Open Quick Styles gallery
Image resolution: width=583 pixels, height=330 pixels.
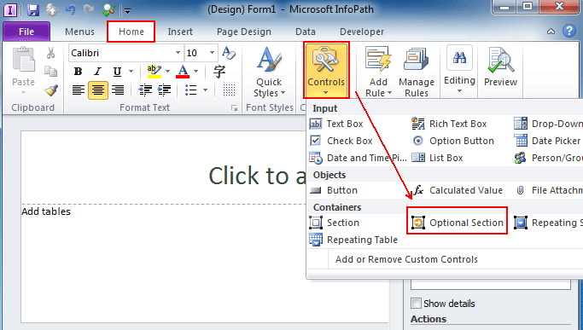[269, 72]
